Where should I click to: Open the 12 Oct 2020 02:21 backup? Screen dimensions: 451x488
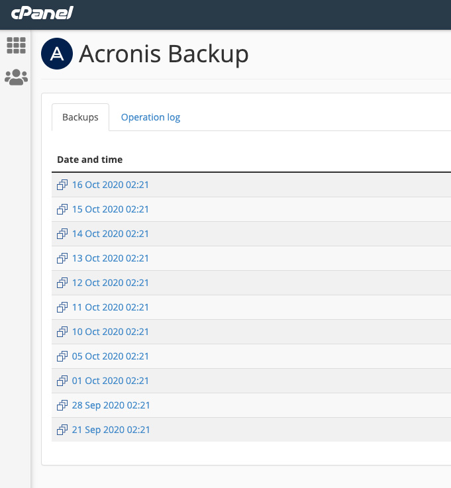[x=110, y=283]
